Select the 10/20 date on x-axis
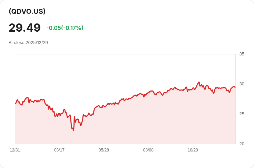 tap(193, 150)
